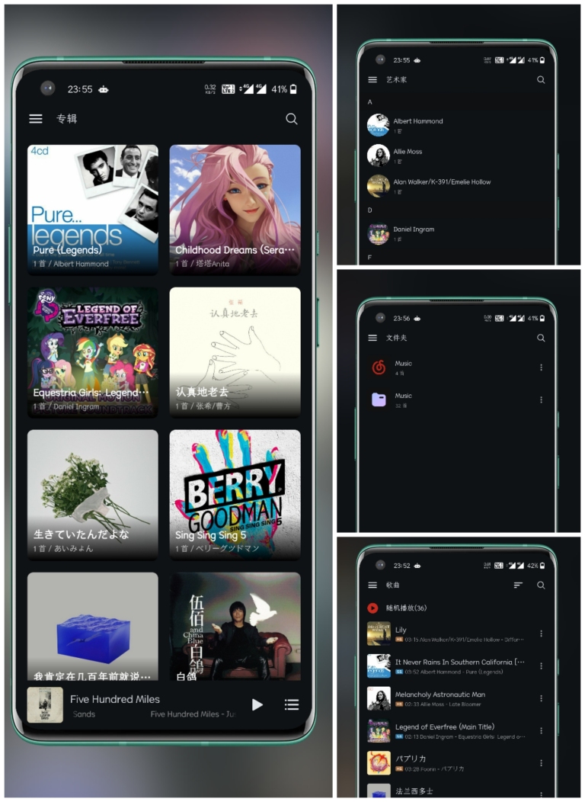Open hamburger menu on 文件夹 folders screen
Screen dimensions: 585x802
pyautogui.click(x=372, y=338)
